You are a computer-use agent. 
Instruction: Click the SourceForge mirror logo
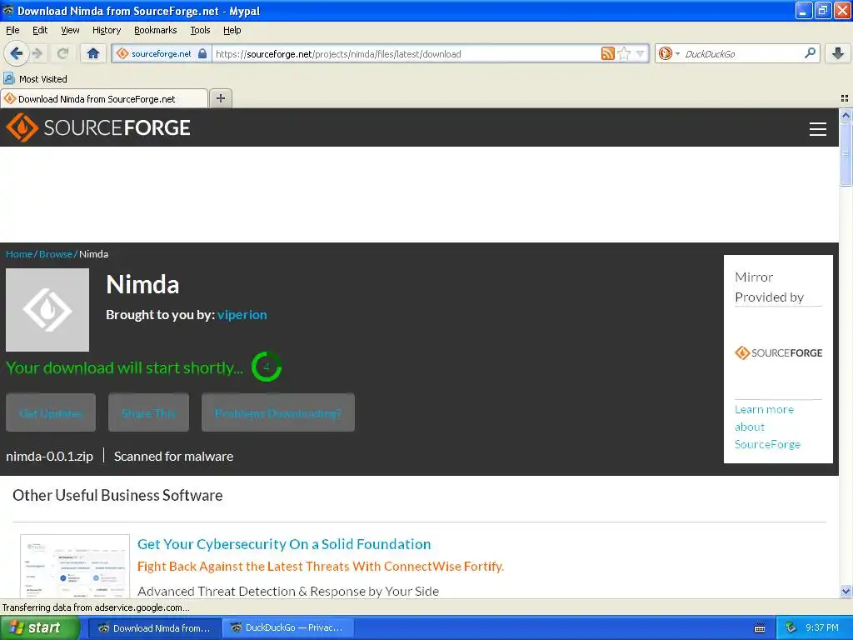(x=778, y=352)
